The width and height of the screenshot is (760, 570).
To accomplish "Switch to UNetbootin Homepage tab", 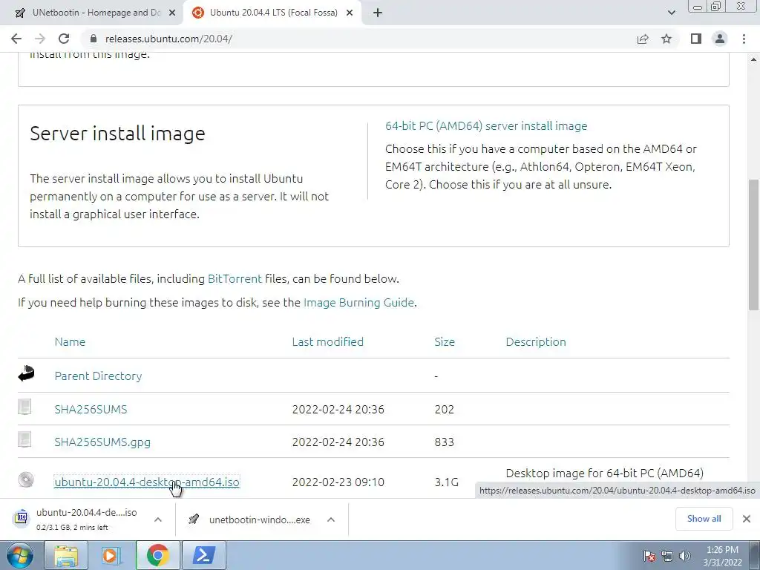I will point(91,13).
